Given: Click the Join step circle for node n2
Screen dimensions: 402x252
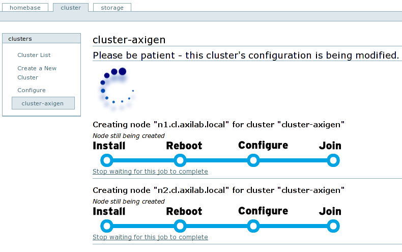Looking at the screenshot, I should [x=333, y=226].
